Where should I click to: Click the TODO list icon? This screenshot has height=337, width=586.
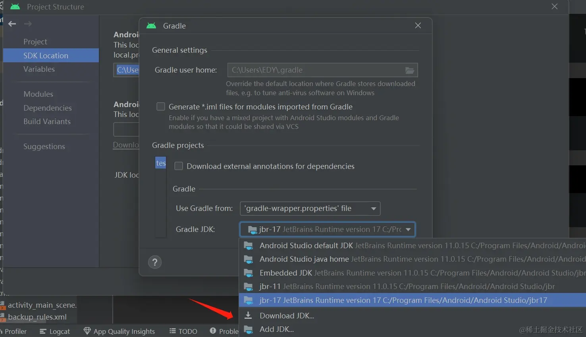coord(172,331)
